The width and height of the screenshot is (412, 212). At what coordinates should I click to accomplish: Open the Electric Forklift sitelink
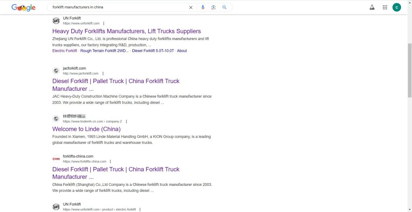point(65,51)
